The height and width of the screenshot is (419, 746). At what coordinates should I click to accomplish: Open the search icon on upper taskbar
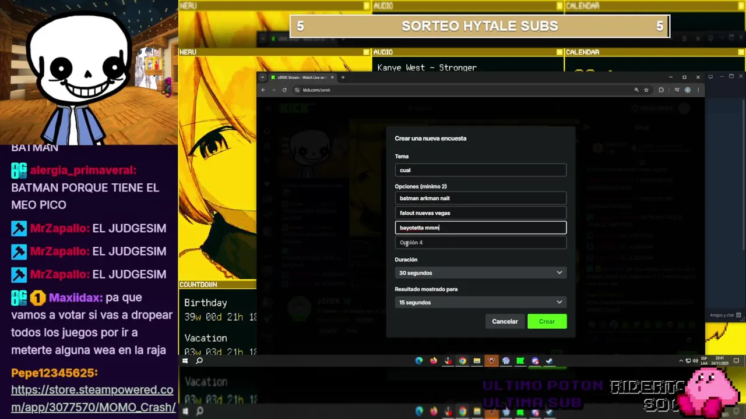point(199,361)
